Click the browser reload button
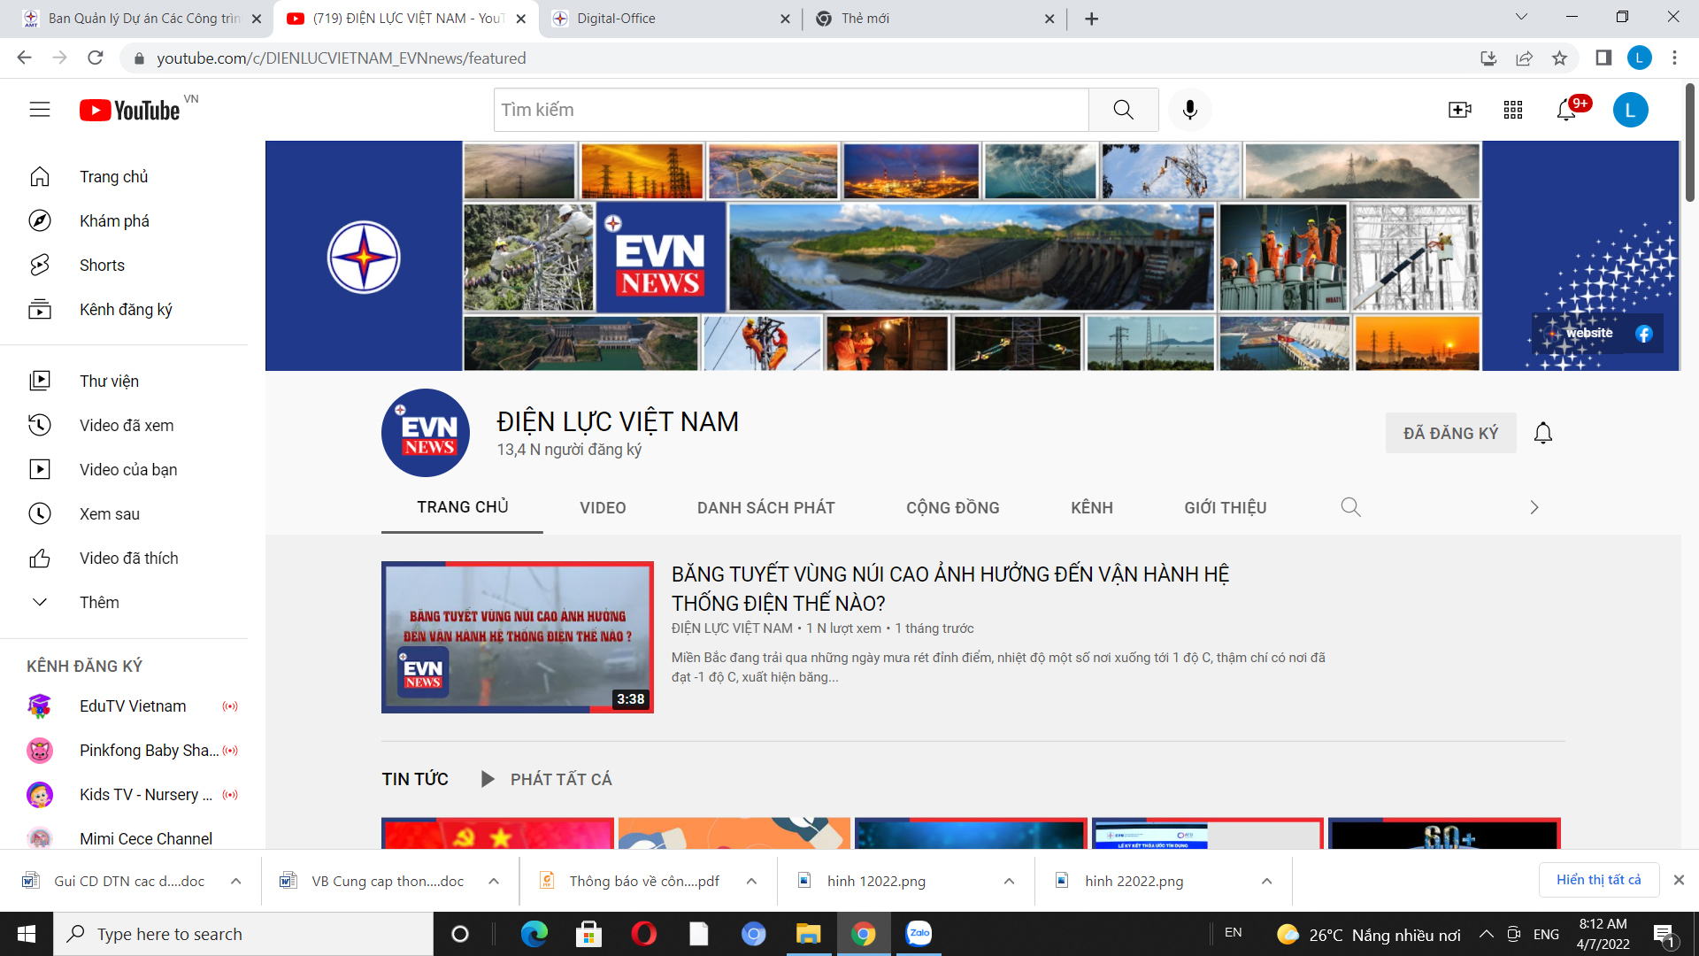The image size is (1699, 956). 96,58
